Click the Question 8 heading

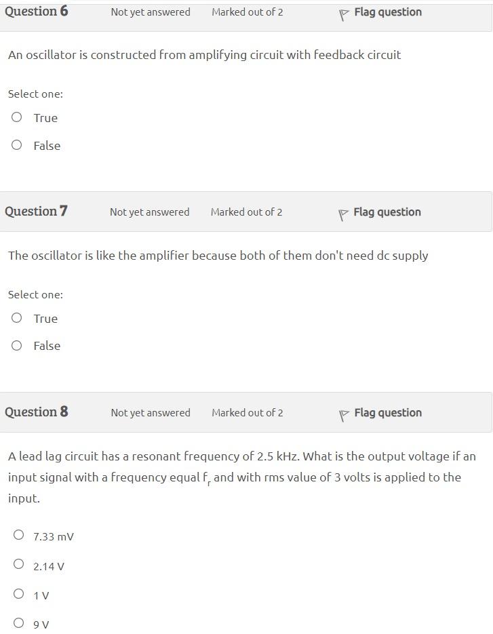coord(36,412)
